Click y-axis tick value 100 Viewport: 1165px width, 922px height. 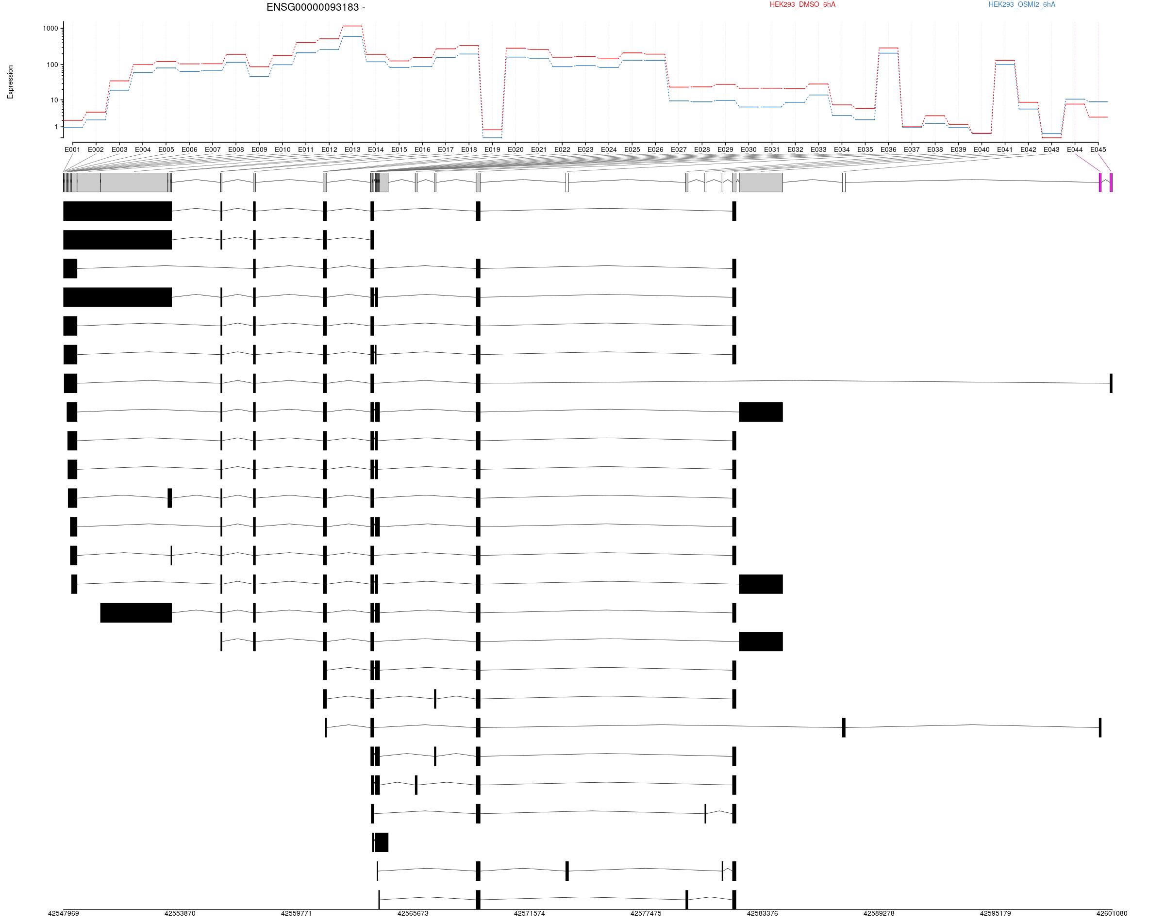tap(52, 65)
